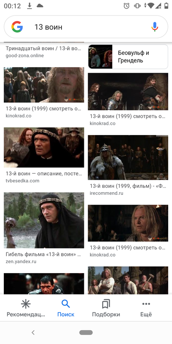Tap the alarm clock status icon
The width and height of the screenshot is (172, 344).
click(126, 6)
